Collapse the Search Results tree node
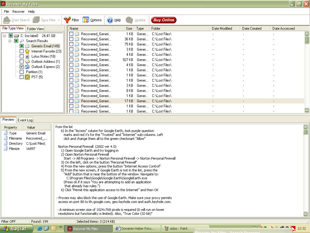The width and height of the screenshot is (310, 233). [10, 41]
